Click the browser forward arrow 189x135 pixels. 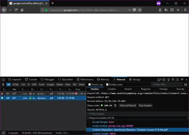click(10, 10)
